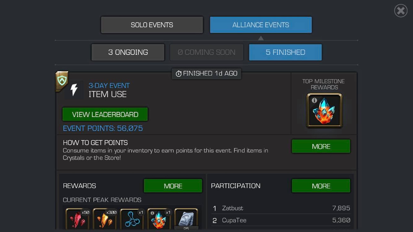Select the red shards x50 reward

pos(78,219)
